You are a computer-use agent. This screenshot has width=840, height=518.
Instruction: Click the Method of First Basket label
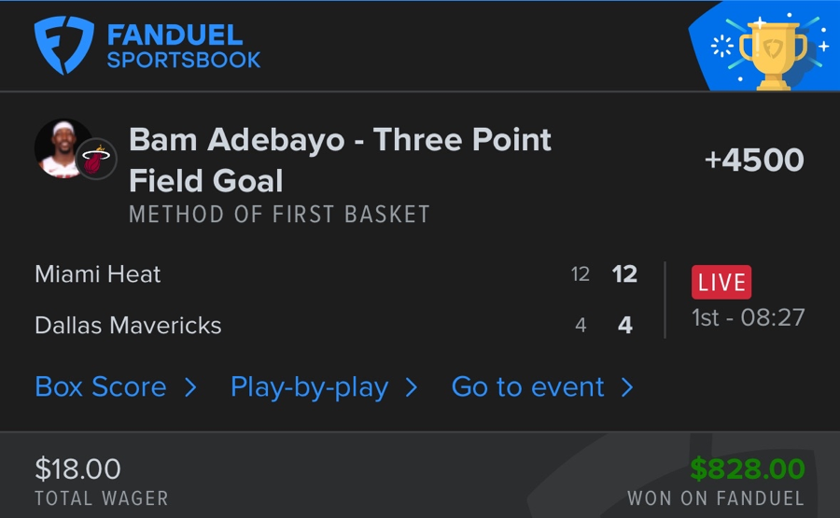[x=279, y=215]
